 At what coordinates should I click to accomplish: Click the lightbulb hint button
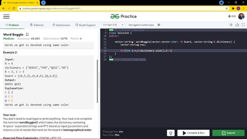171,133
